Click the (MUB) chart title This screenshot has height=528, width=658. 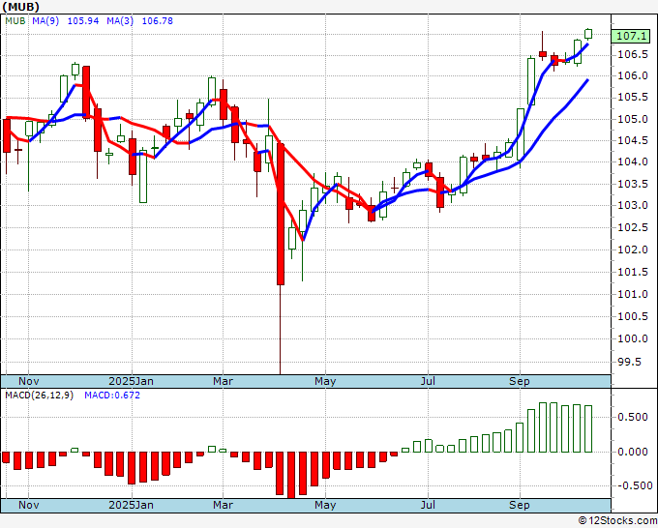pos(21,7)
